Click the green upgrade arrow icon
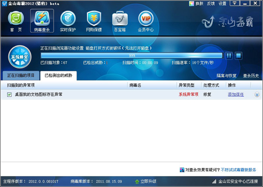The image size is (263, 187). (137, 182)
